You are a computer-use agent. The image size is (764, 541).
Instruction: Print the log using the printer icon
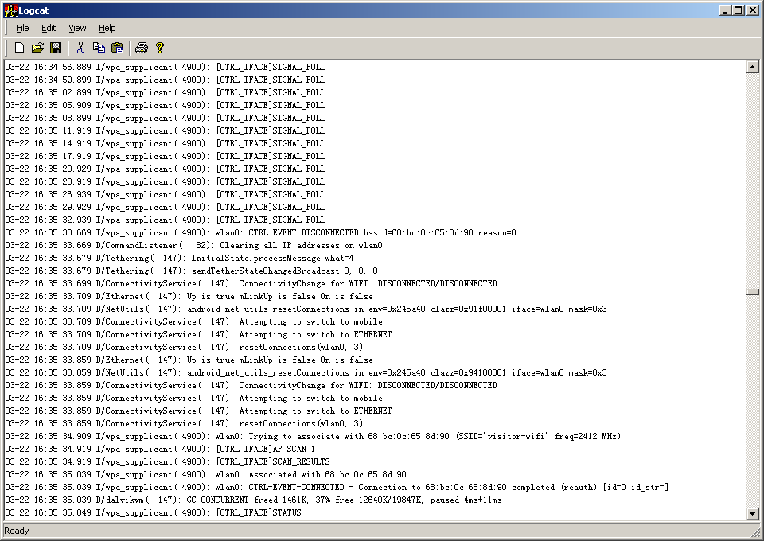[x=142, y=47]
